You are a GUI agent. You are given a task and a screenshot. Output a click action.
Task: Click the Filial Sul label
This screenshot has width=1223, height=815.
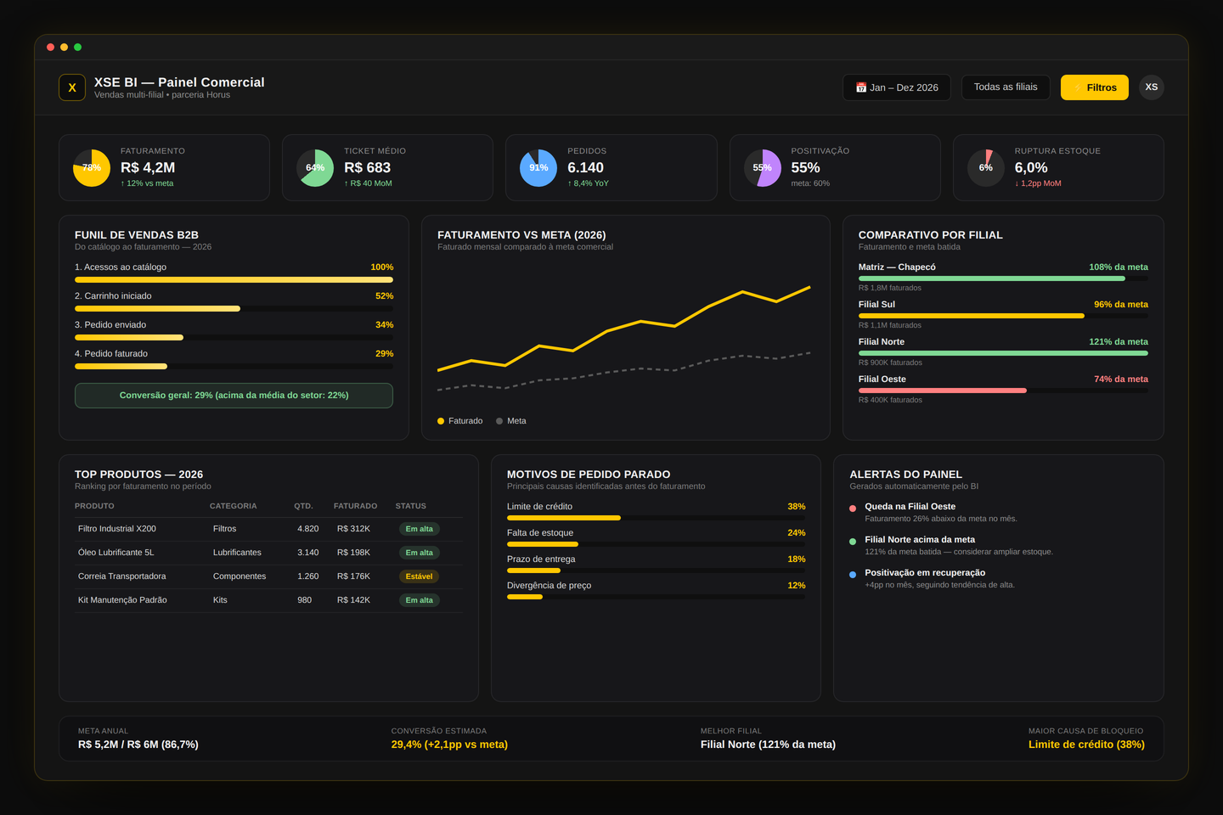pos(876,305)
